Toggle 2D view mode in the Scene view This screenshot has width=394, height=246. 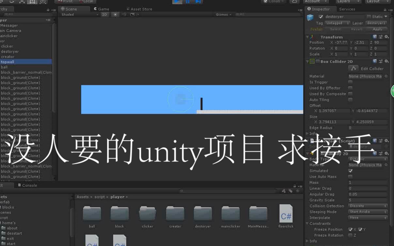click(x=105, y=14)
